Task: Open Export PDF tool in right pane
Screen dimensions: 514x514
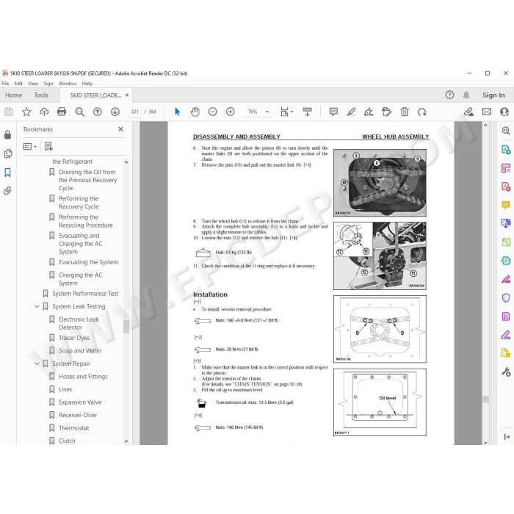Action: click(x=506, y=150)
